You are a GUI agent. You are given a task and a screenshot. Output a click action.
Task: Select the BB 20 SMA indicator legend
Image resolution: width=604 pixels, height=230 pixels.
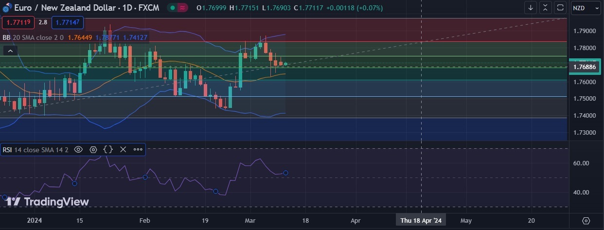point(33,37)
